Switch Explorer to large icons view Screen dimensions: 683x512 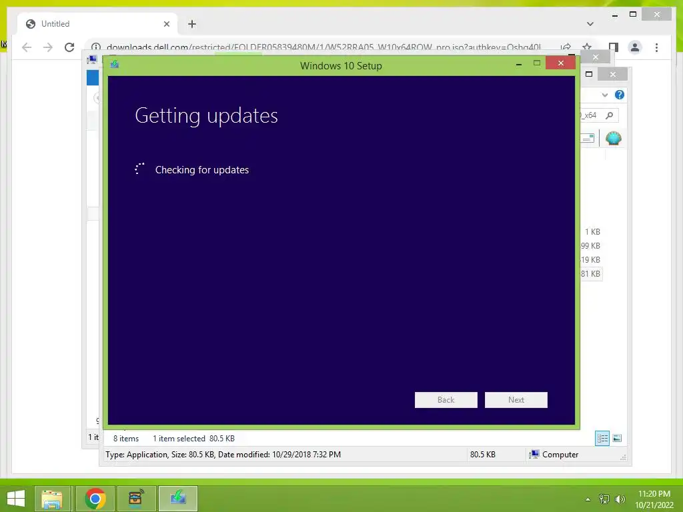tap(617, 438)
